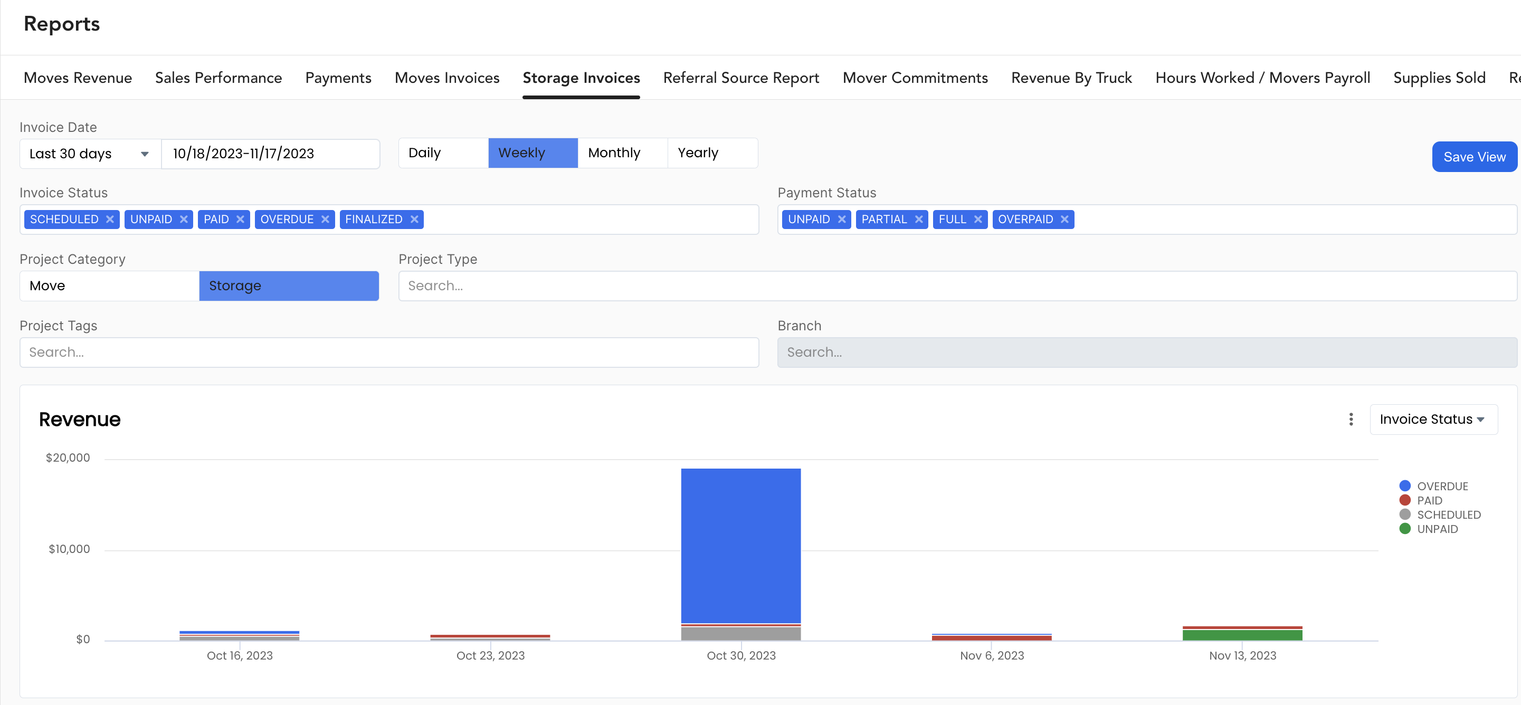Toggle UNPAID series in chart legend

coord(1428,529)
